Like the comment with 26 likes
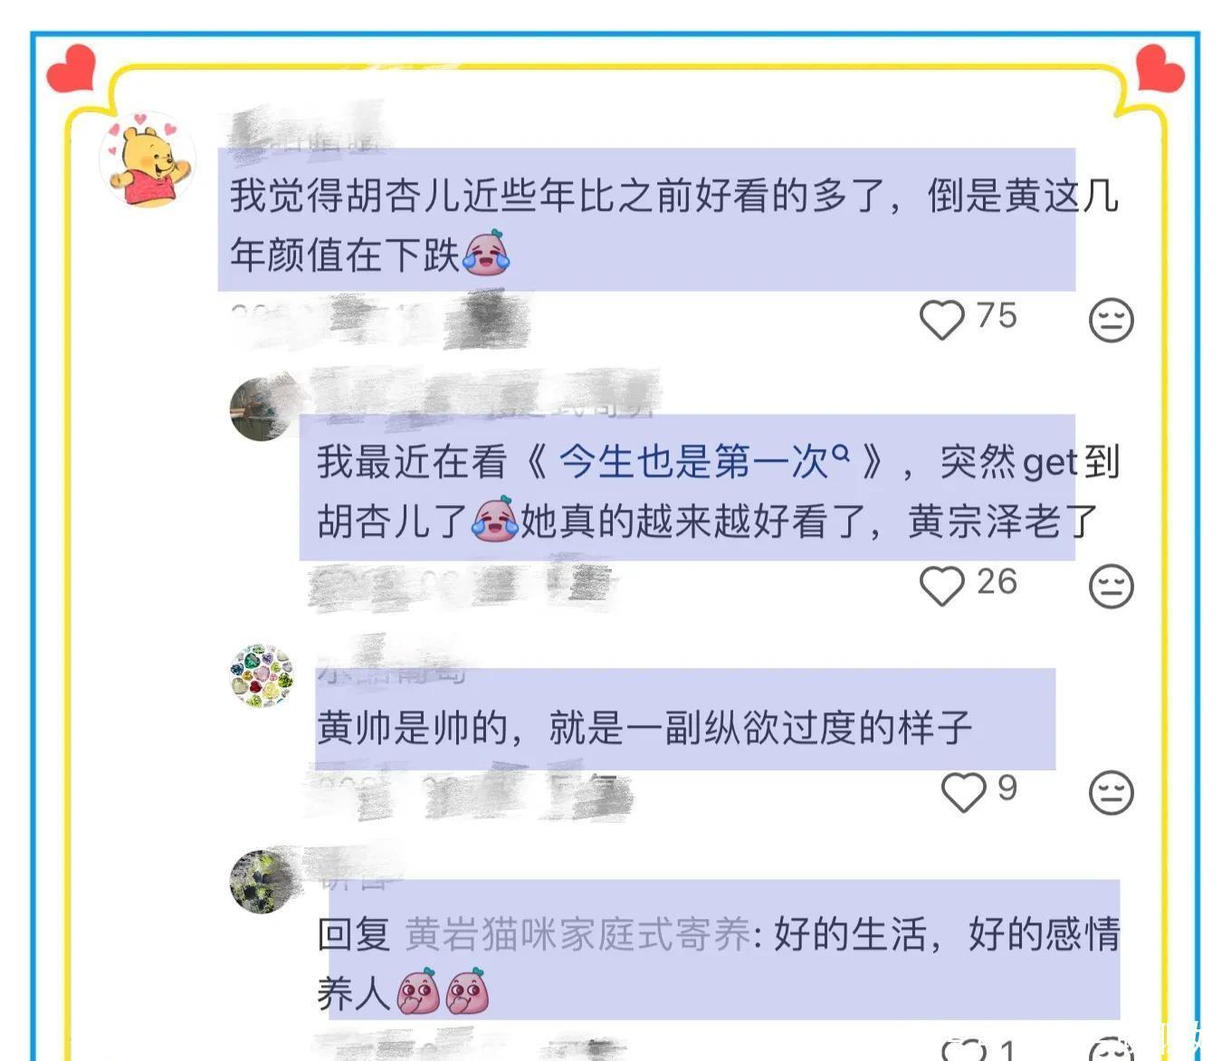Viewport: 1231px width, 1061px height. (x=942, y=586)
